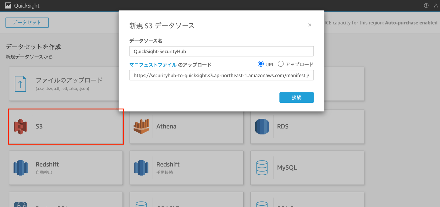This screenshot has width=440, height=207.
Task: Select the RDS data source card
Action: (307, 127)
